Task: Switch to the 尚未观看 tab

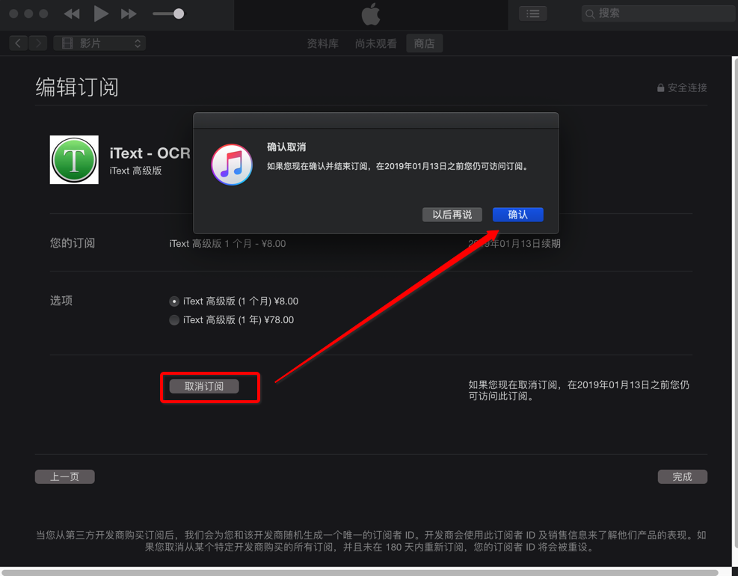Action: 375,44
